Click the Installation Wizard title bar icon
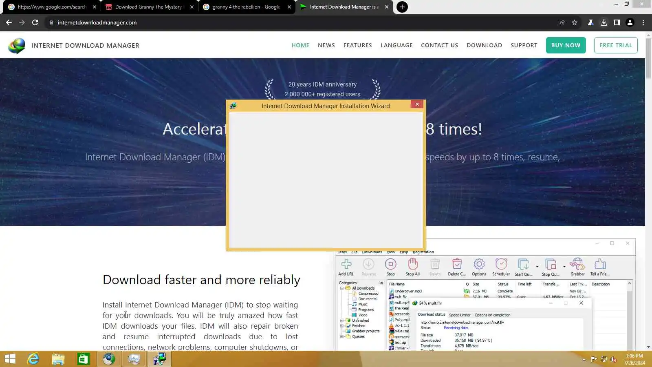 pos(233,106)
